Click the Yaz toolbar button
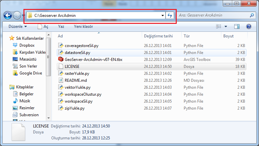 (61, 26)
